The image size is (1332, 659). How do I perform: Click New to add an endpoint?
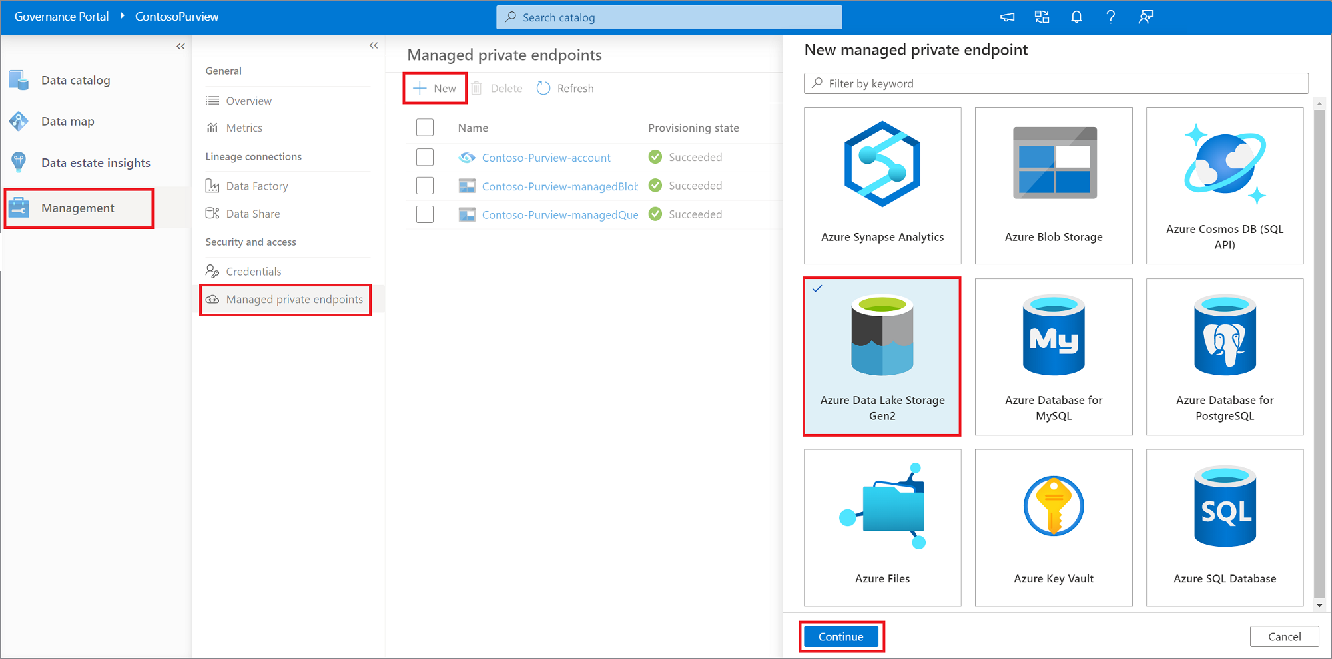pos(435,88)
